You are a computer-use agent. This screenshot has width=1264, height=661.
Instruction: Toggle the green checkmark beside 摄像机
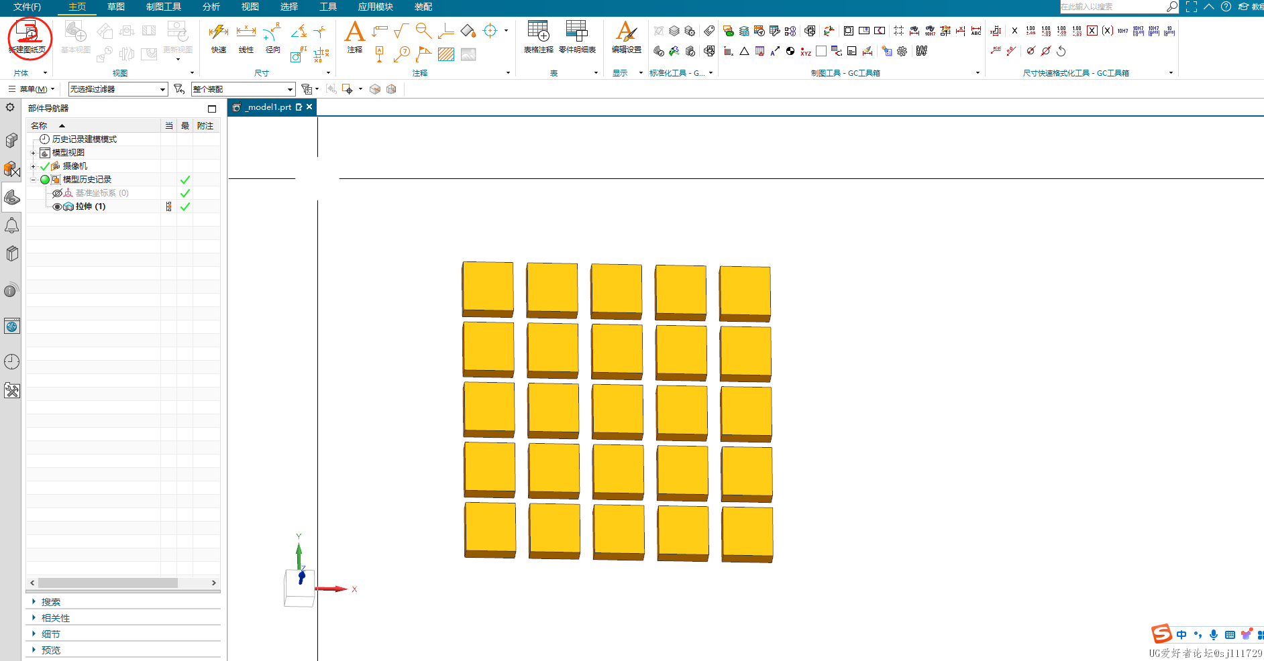[x=45, y=166]
